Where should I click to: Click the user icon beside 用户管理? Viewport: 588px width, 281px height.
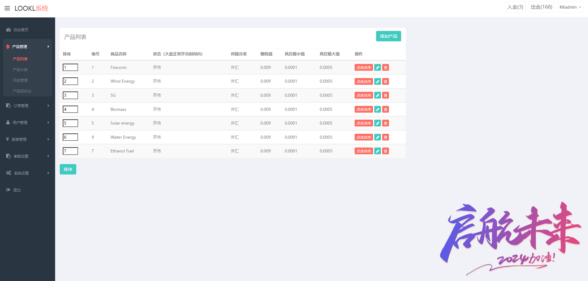tap(8, 122)
